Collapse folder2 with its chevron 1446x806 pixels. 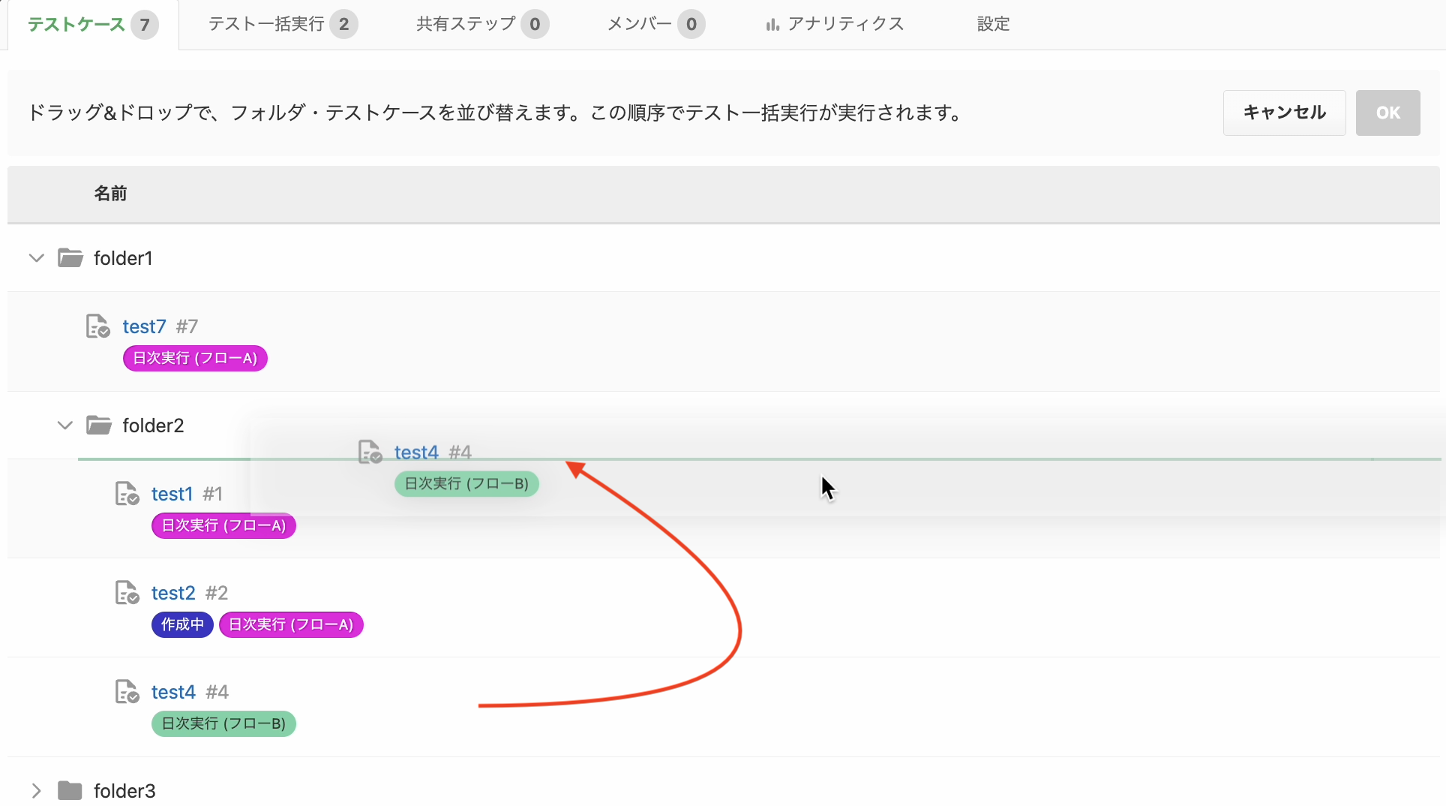tap(65, 426)
